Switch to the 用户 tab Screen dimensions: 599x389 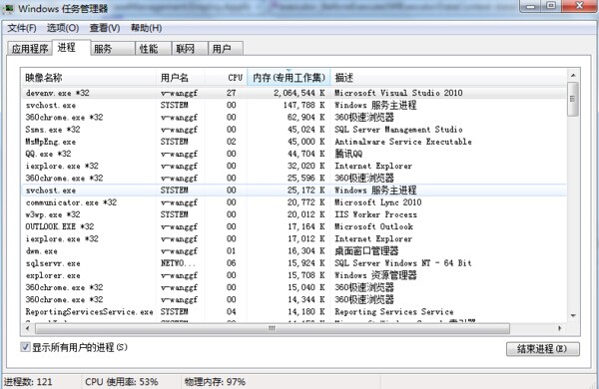click(x=226, y=49)
